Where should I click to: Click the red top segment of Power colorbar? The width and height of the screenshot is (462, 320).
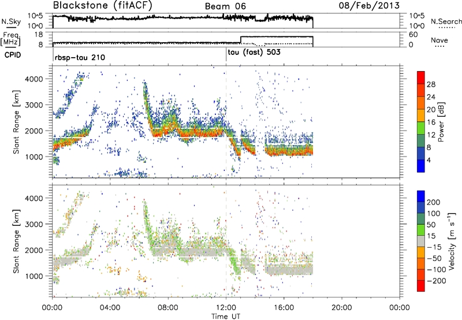click(421, 77)
